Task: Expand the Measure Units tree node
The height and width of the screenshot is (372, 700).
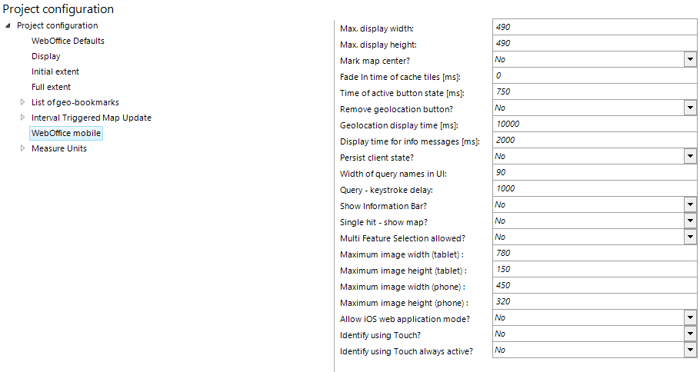Action: coord(22,148)
